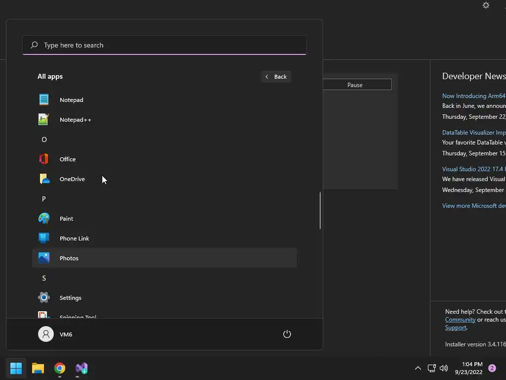Click the VM6 account name
Screen dimensions: 506x380
coord(66,334)
